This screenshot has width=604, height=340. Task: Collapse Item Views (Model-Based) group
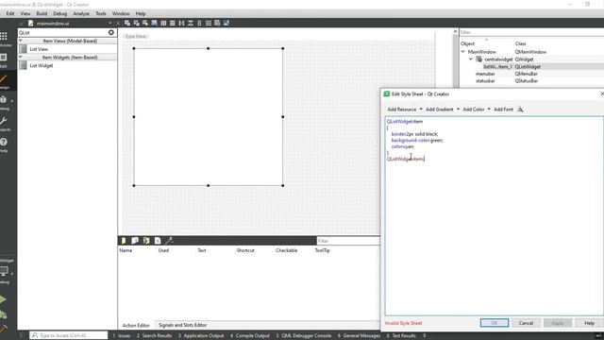[x=21, y=41]
